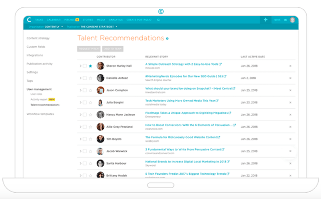The image size is (321, 199).
Task: Expand Julia Borgini row
Action: (x=80, y=102)
